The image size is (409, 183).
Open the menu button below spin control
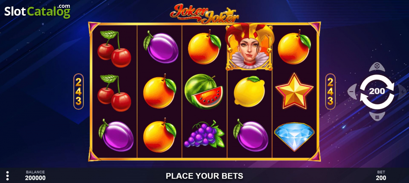[377, 117]
